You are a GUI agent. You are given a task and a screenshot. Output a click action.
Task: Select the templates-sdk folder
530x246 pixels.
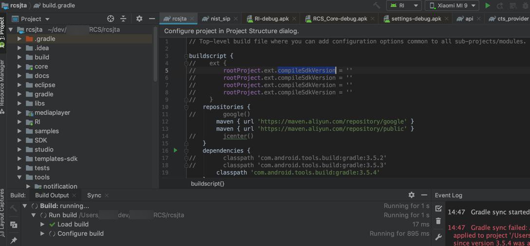(56, 158)
